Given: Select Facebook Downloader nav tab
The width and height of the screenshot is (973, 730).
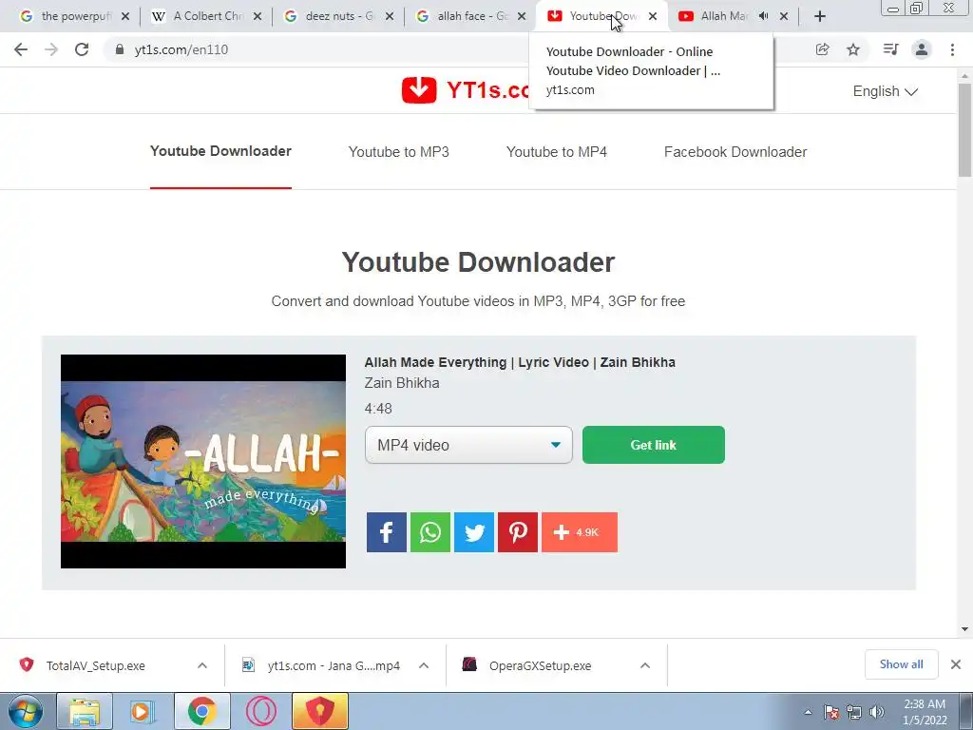Looking at the screenshot, I should coord(735,152).
